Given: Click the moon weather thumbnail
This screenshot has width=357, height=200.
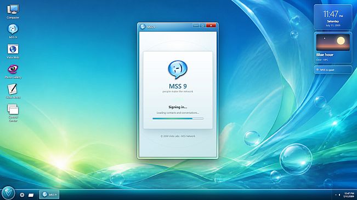Looking at the screenshot, I should click(x=333, y=42).
